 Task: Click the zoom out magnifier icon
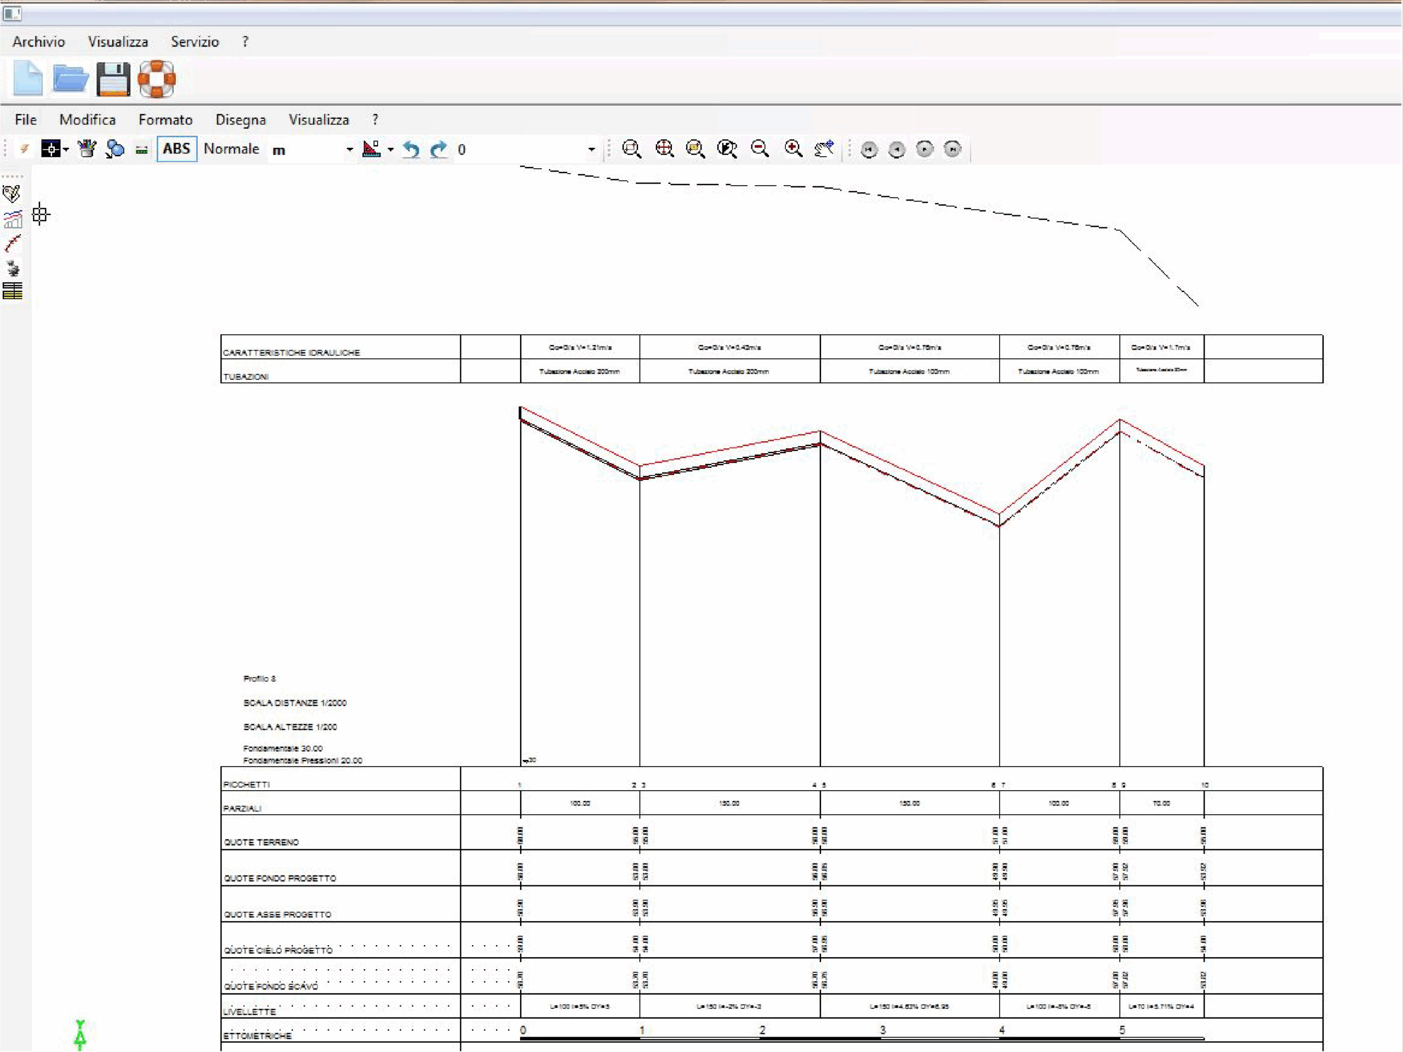(760, 149)
